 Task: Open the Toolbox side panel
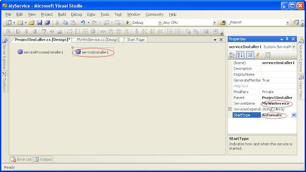[x=4, y=82]
